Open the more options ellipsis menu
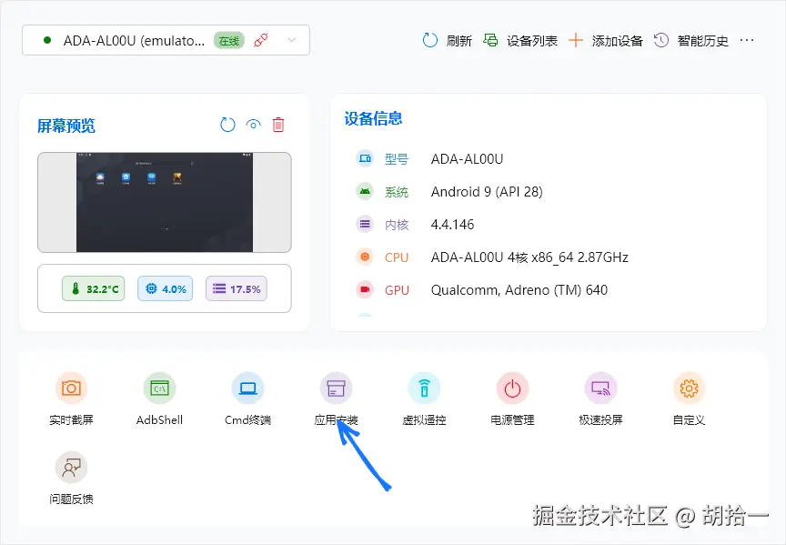786x545 pixels. pos(747,40)
